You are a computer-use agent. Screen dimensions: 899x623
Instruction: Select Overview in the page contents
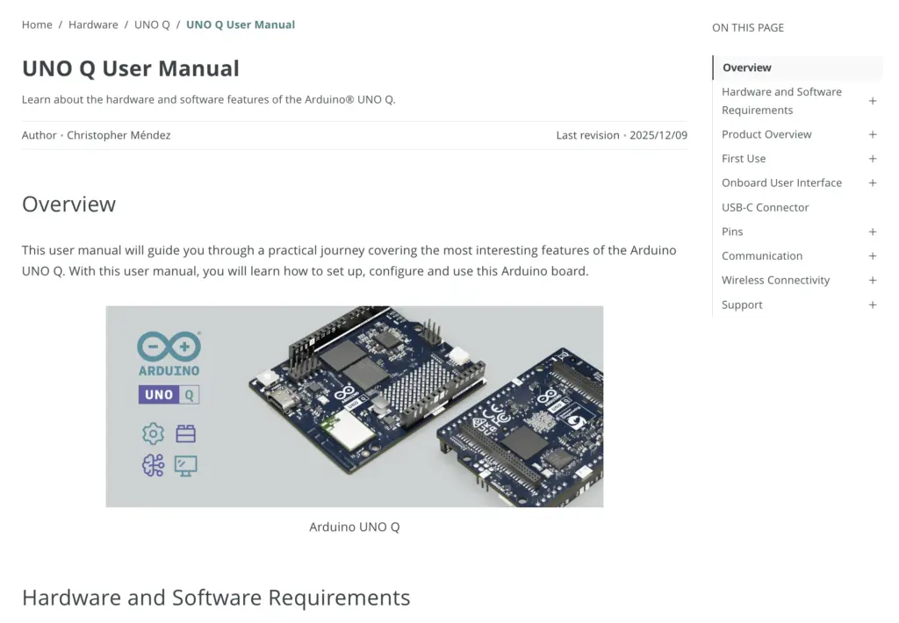746,68
